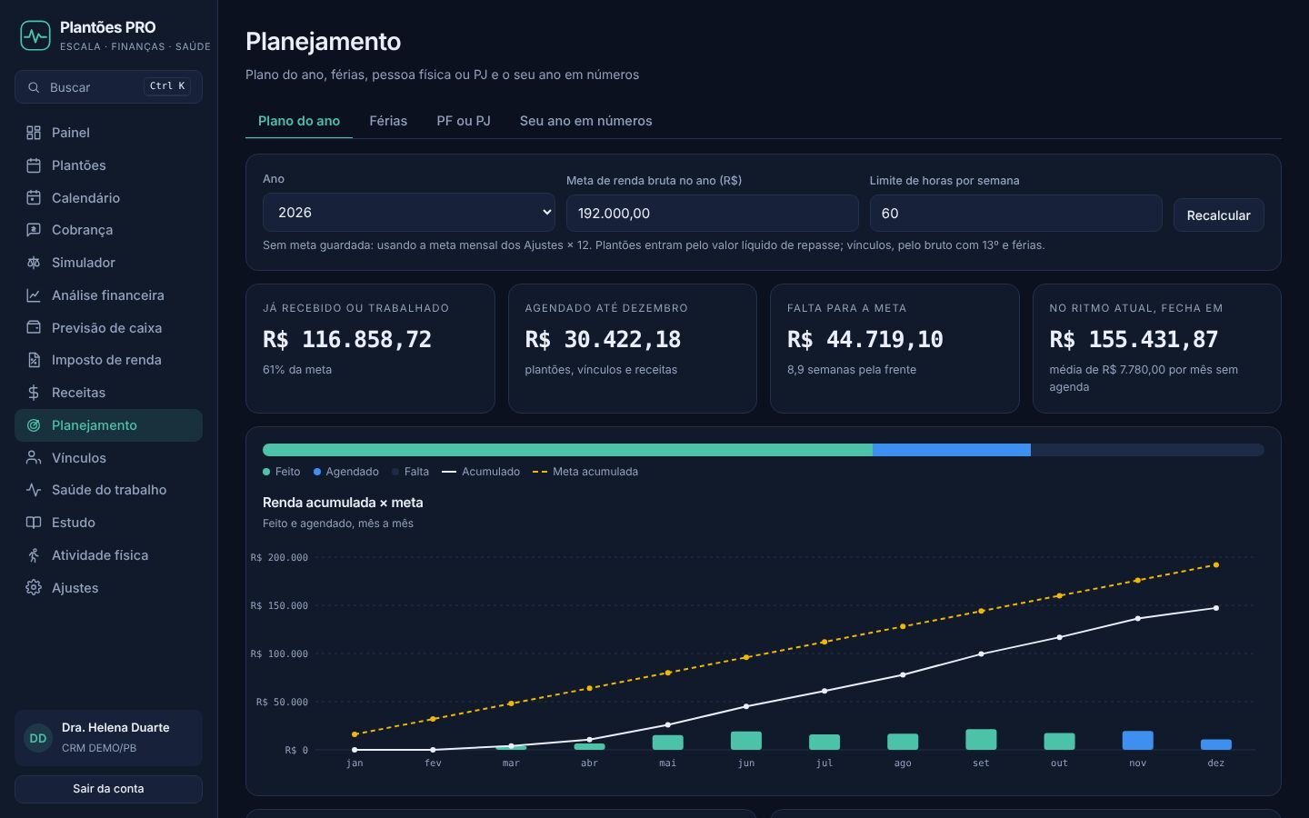Click the green Feito progress bar segment
The image size is (1309, 818).
click(567, 450)
